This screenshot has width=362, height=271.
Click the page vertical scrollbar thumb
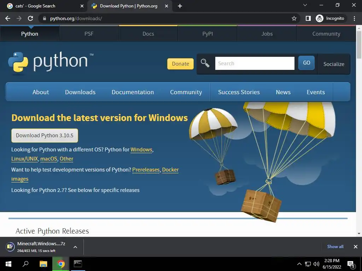point(359,45)
